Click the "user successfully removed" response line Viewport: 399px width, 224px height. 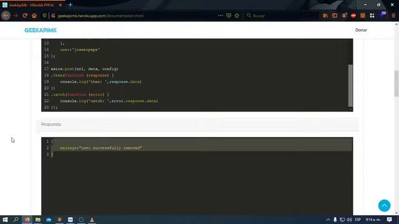coord(101,148)
